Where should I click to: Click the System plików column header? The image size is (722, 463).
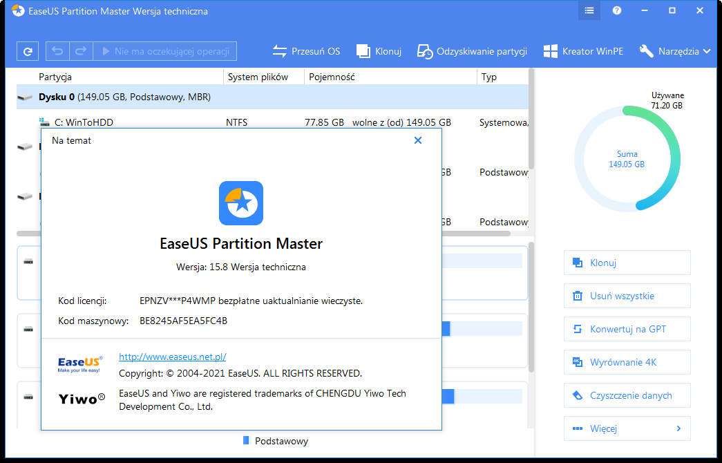pyautogui.click(x=258, y=77)
